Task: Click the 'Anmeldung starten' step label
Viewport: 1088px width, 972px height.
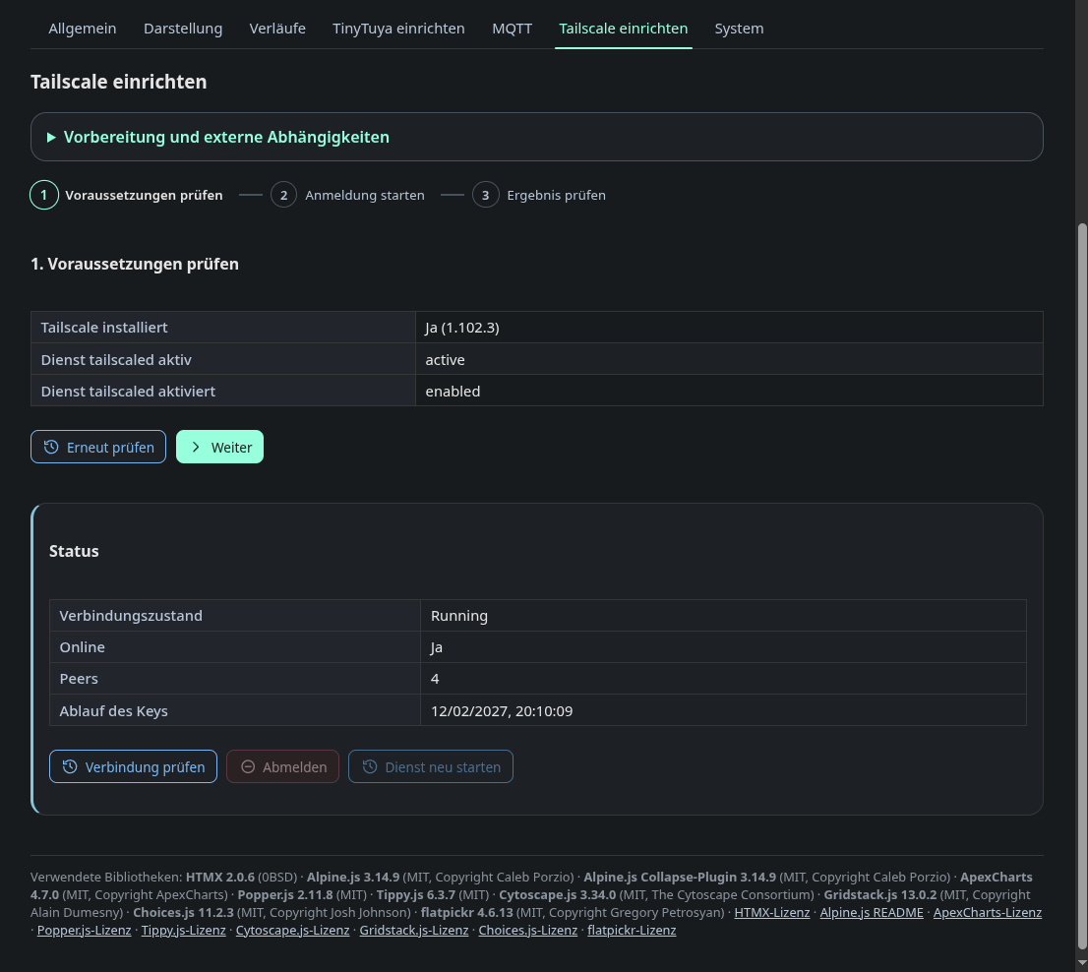Action: [365, 195]
